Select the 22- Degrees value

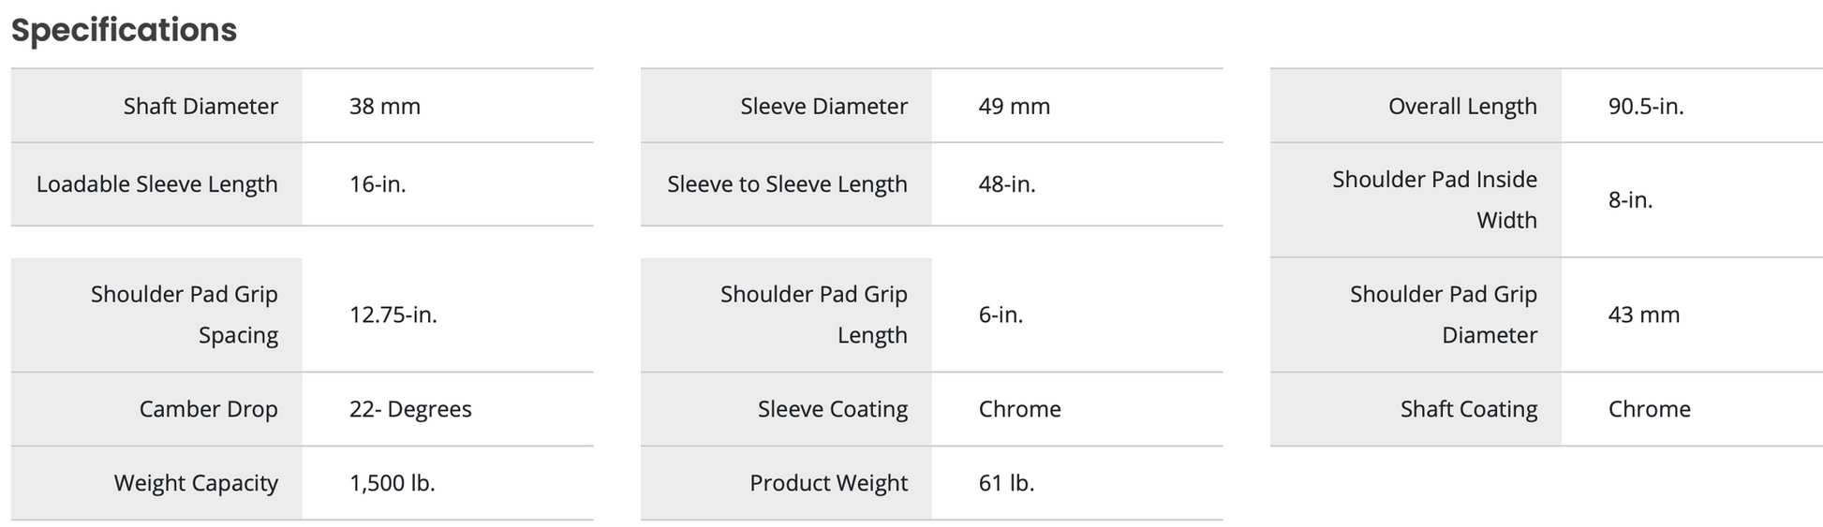coord(410,409)
